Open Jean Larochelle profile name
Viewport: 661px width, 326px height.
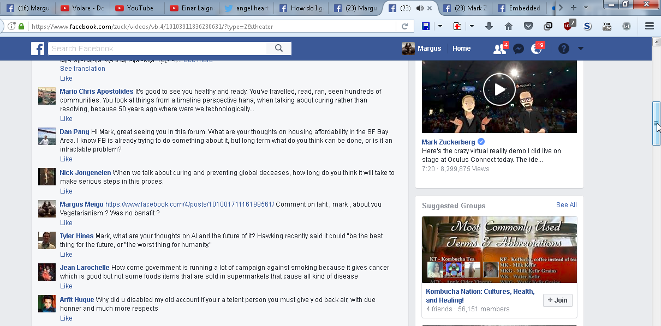(85, 268)
